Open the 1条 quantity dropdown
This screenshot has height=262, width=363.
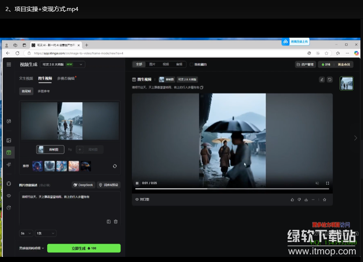click(x=45, y=233)
